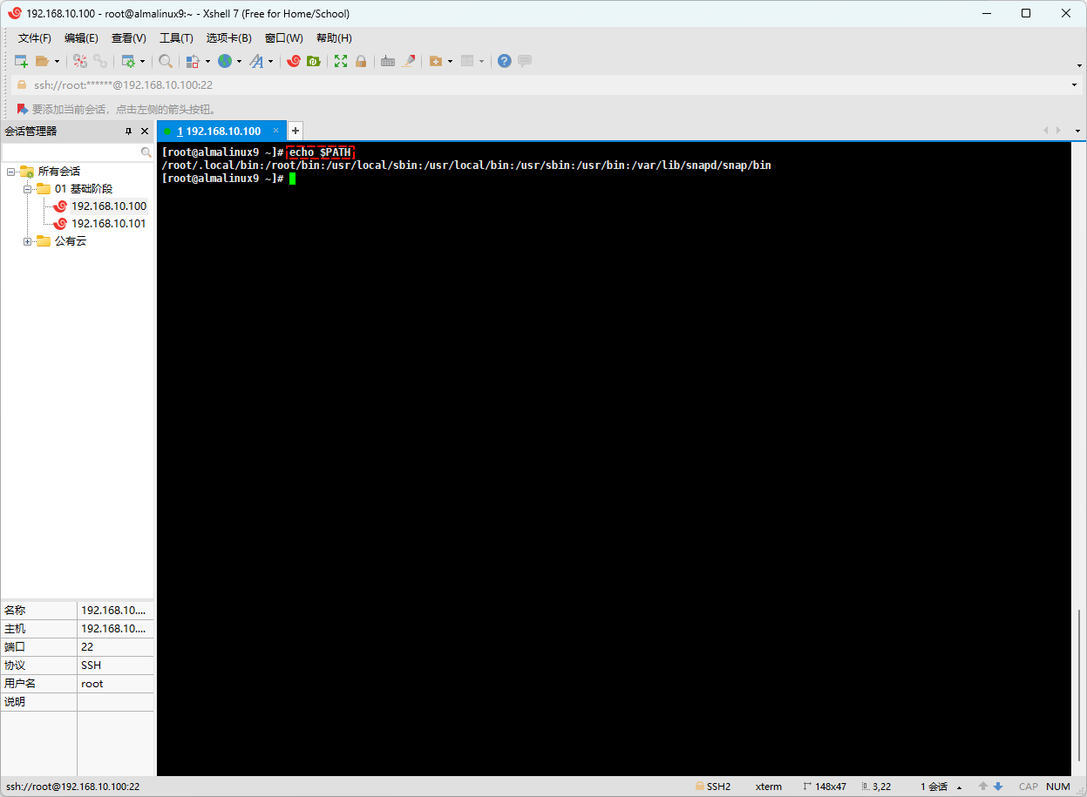This screenshot has height=797, width=1087.
Task: Open the Help question mark icon
Action: [504, 61]
